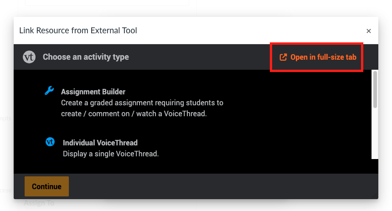Close the Link Resource dialog

point(368,31)
